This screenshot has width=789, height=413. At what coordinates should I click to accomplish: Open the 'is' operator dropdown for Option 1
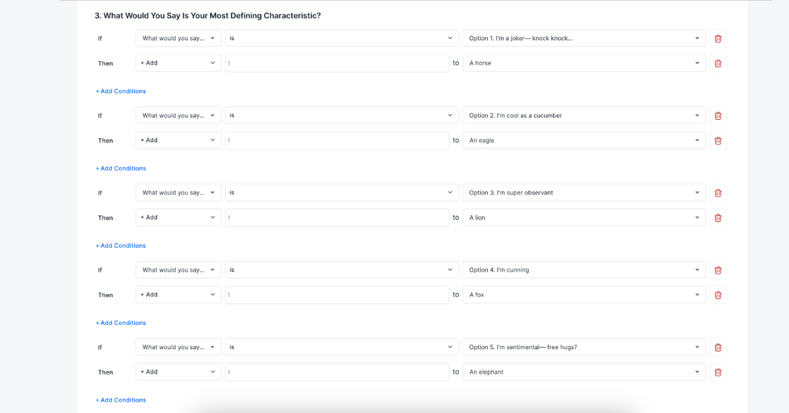point(342,38)
